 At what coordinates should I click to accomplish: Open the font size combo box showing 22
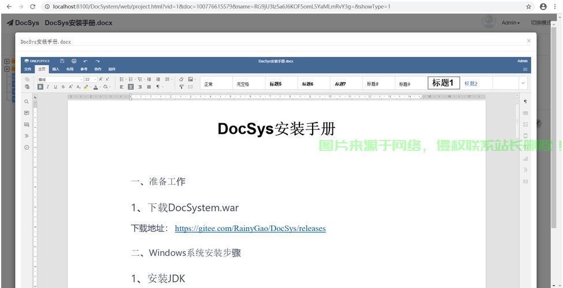point(91,79)
